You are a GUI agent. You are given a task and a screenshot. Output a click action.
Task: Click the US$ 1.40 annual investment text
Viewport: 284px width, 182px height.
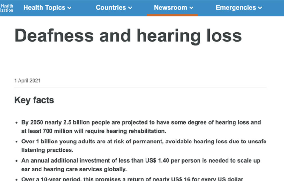[x=141, y=160]
